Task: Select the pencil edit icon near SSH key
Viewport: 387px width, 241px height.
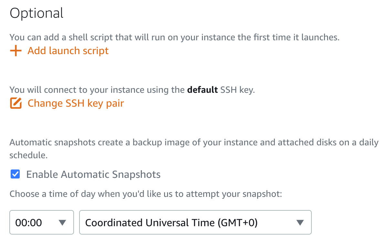Action: (x=16, y=103)
